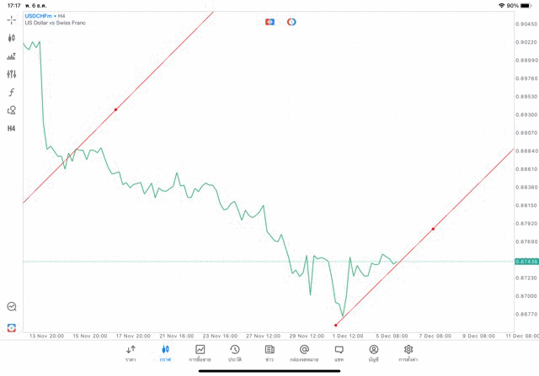This screenshot has width=539, height=376.
Task: Open the chart type candlestick icon
Action: pyautogui.click(x=11, y=38)
